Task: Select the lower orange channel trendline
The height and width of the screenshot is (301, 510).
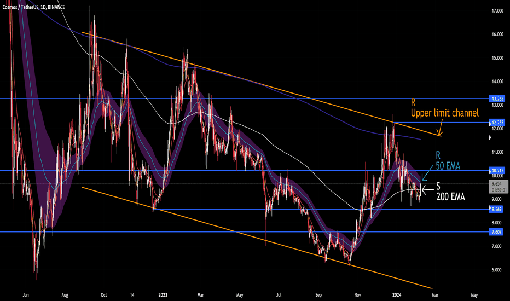Action: point(257,238)
